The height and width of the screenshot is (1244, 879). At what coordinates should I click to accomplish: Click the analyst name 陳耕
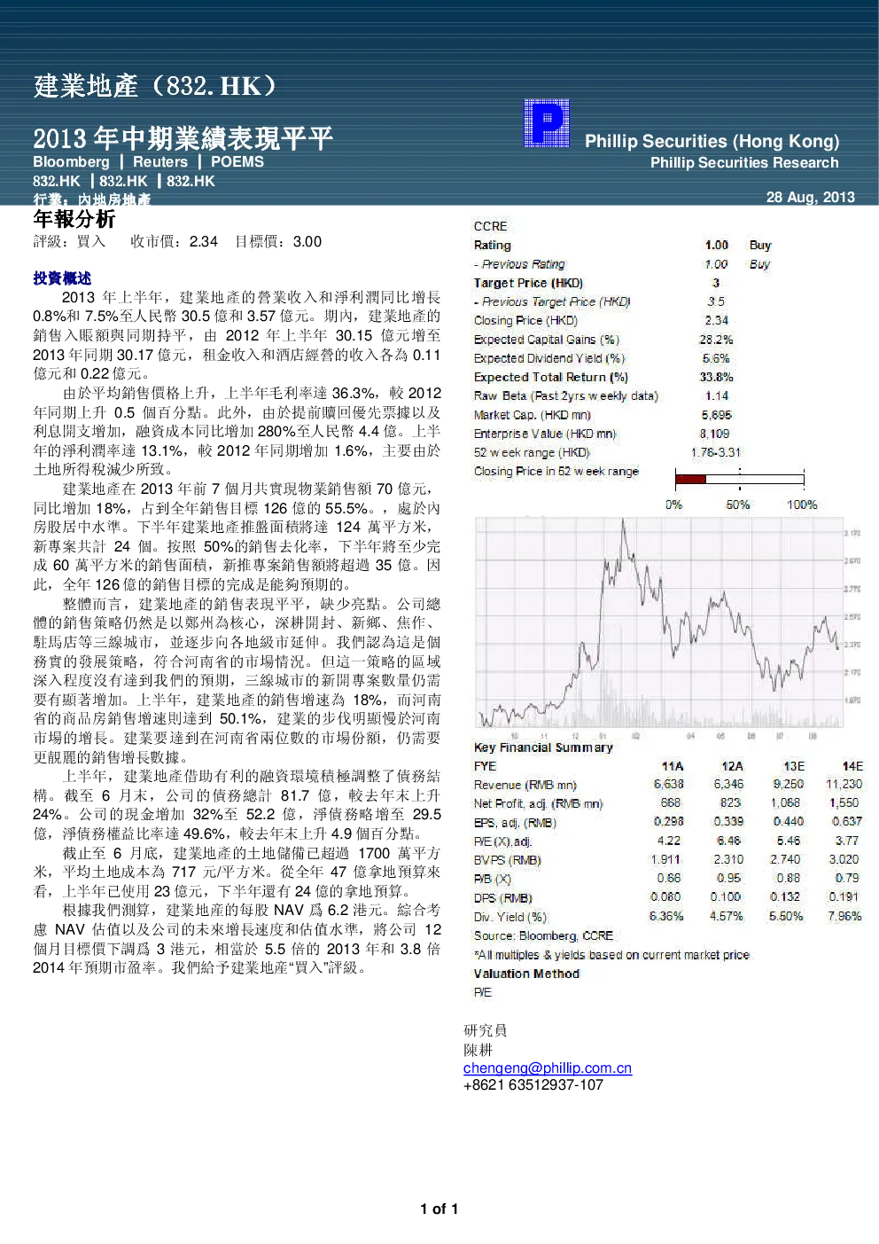478,1049
